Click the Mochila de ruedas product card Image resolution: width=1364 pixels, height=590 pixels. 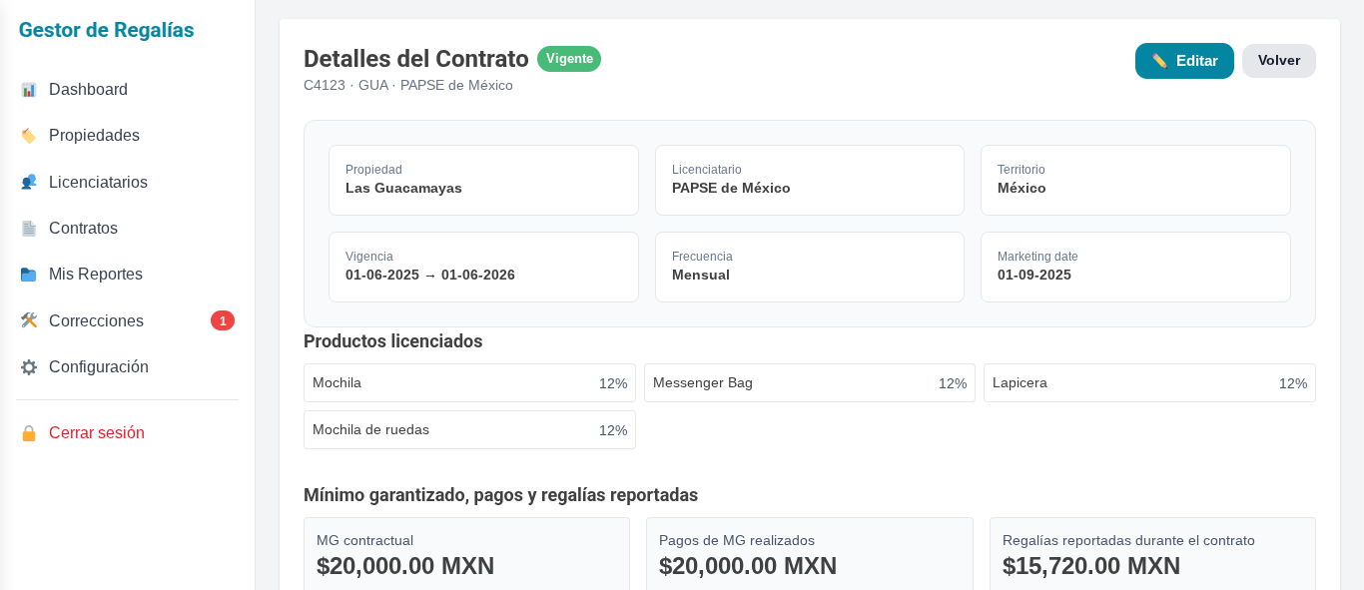[469, 429]
